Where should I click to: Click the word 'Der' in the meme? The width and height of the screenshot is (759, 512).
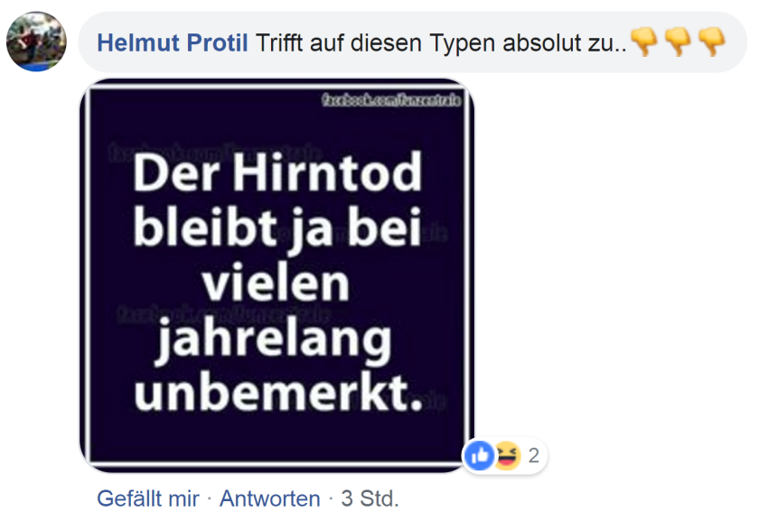(176, 173)
